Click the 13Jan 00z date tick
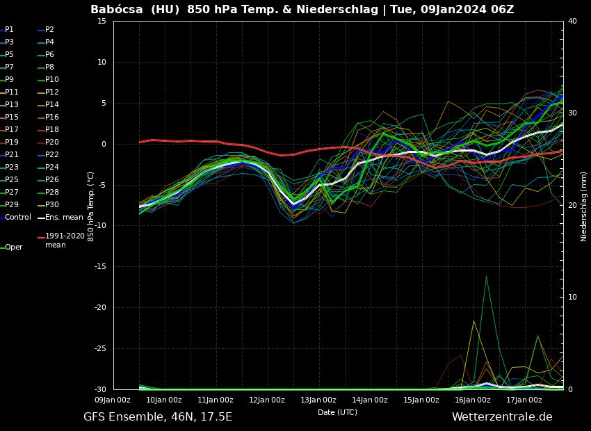The width and height of the screenshot is (591, 431). 318,400
